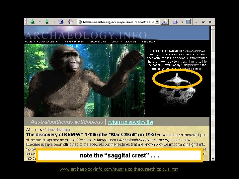Open the HOME navigation item
Image resolution: width=239 pixels, height=179 pixels.
[x=28, y=41]
